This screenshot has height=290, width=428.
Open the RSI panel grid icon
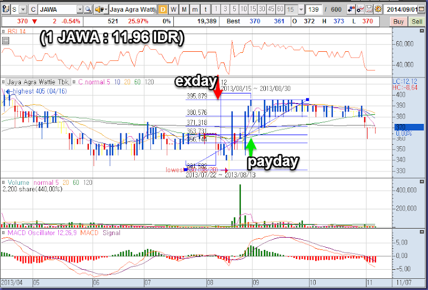pyautogui.click(x=5, y=41)
